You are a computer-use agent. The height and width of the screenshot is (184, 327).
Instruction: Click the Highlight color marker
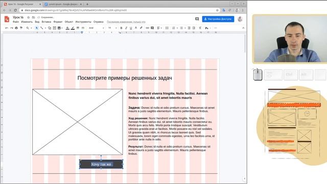141,28
